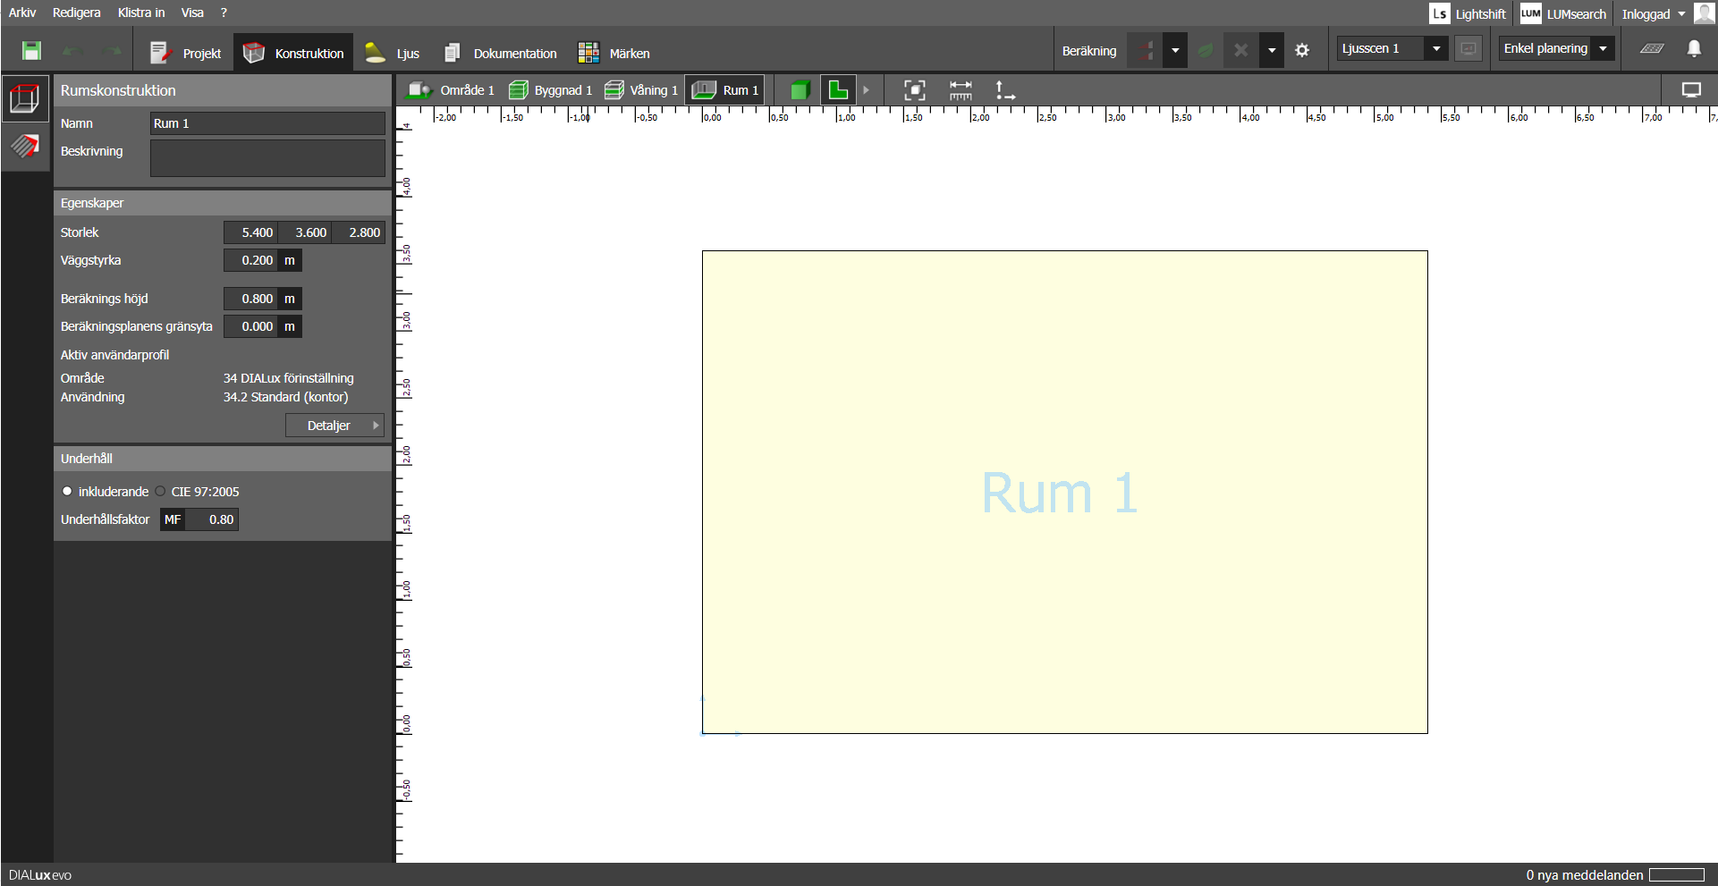Select the inkluderande radio button
The width and height of the screenshot is (1718, 886).
click(67, 491)
